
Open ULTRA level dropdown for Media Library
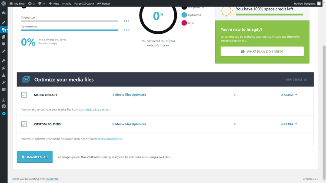289,95
